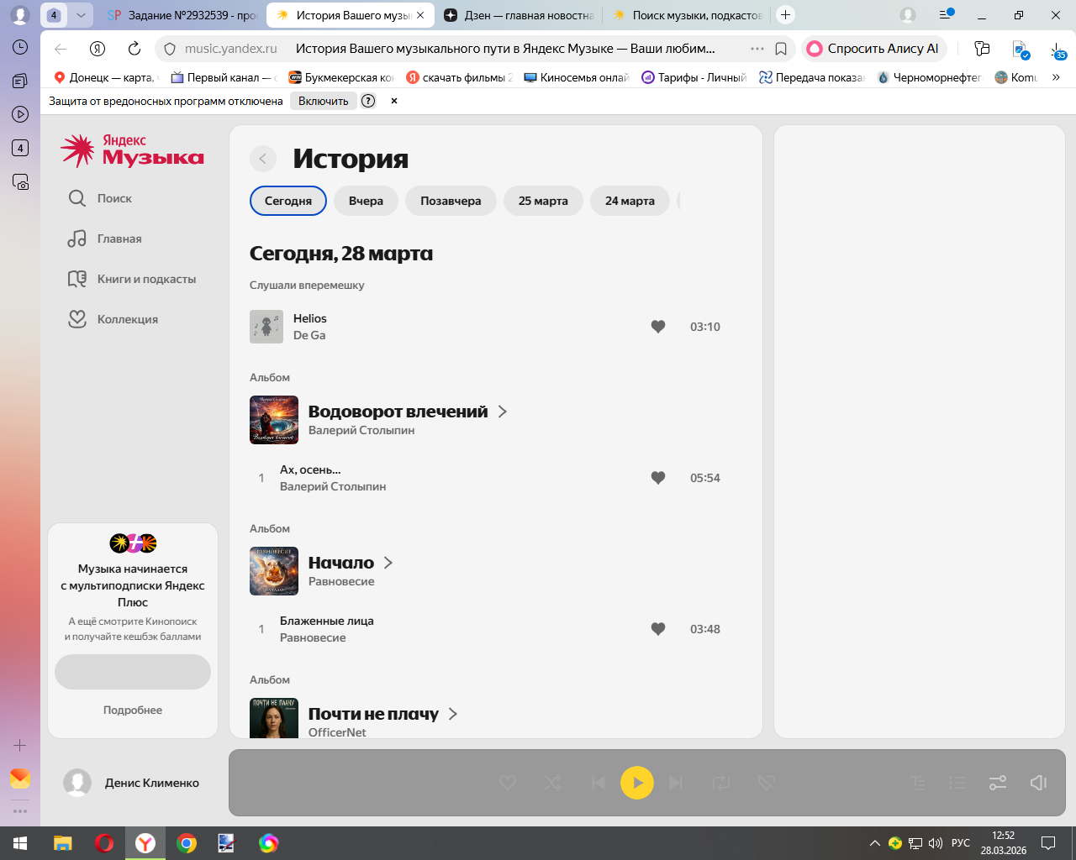Toggle like on the Helios track
1076x860 pixels.
tap(658, 327)
